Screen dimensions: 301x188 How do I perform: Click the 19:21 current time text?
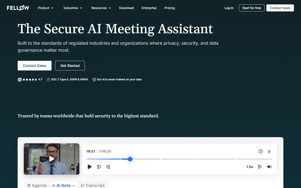(x=91, y=151)
